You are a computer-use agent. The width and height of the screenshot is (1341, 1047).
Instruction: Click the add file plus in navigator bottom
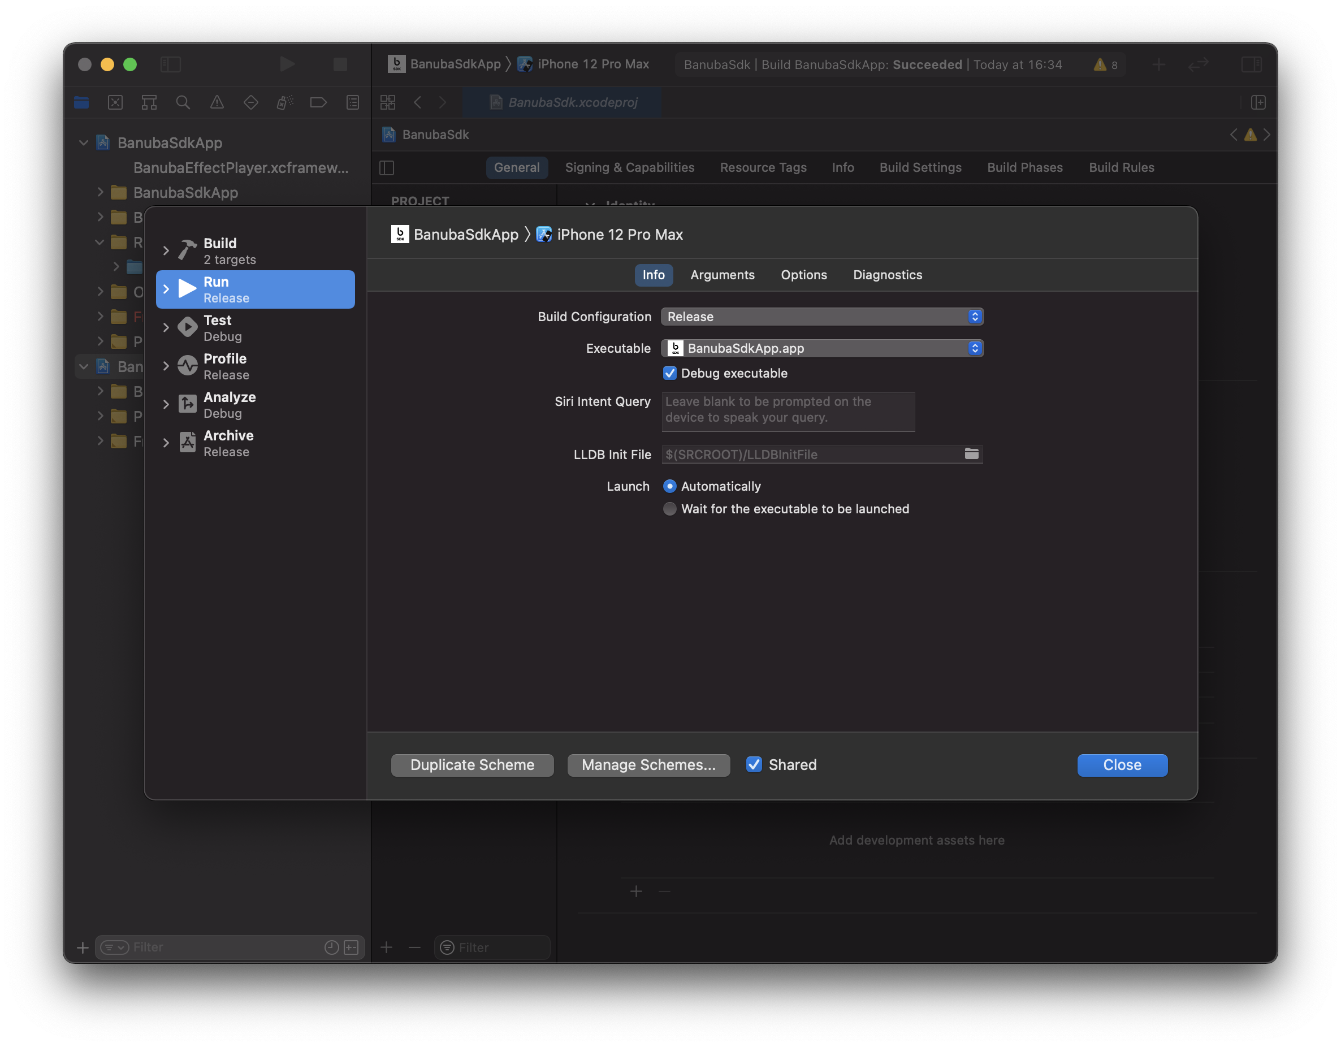pos(83,947)
